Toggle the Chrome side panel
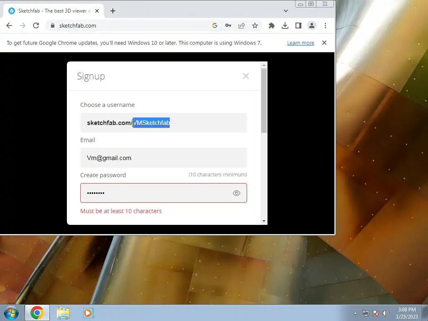This screenshot has height=321, width=428. pyautogui.click(x=298, y=25)
